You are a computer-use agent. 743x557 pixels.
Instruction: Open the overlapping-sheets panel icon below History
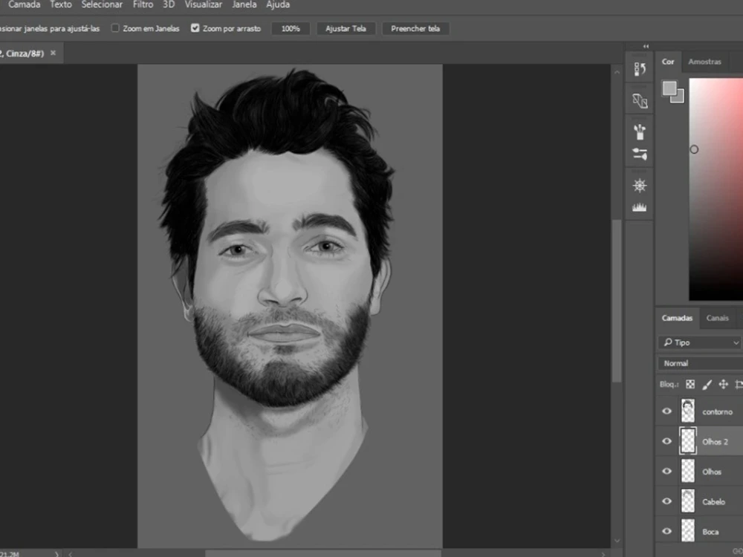640,100
